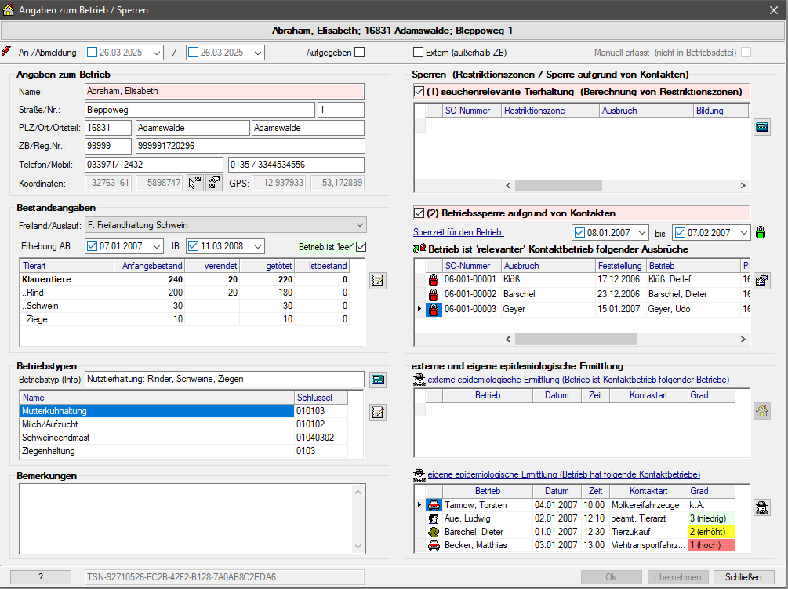Uncheck Betriebssperre aufgrund von Kontakten checkbox
788x589 pixels.
419,213
